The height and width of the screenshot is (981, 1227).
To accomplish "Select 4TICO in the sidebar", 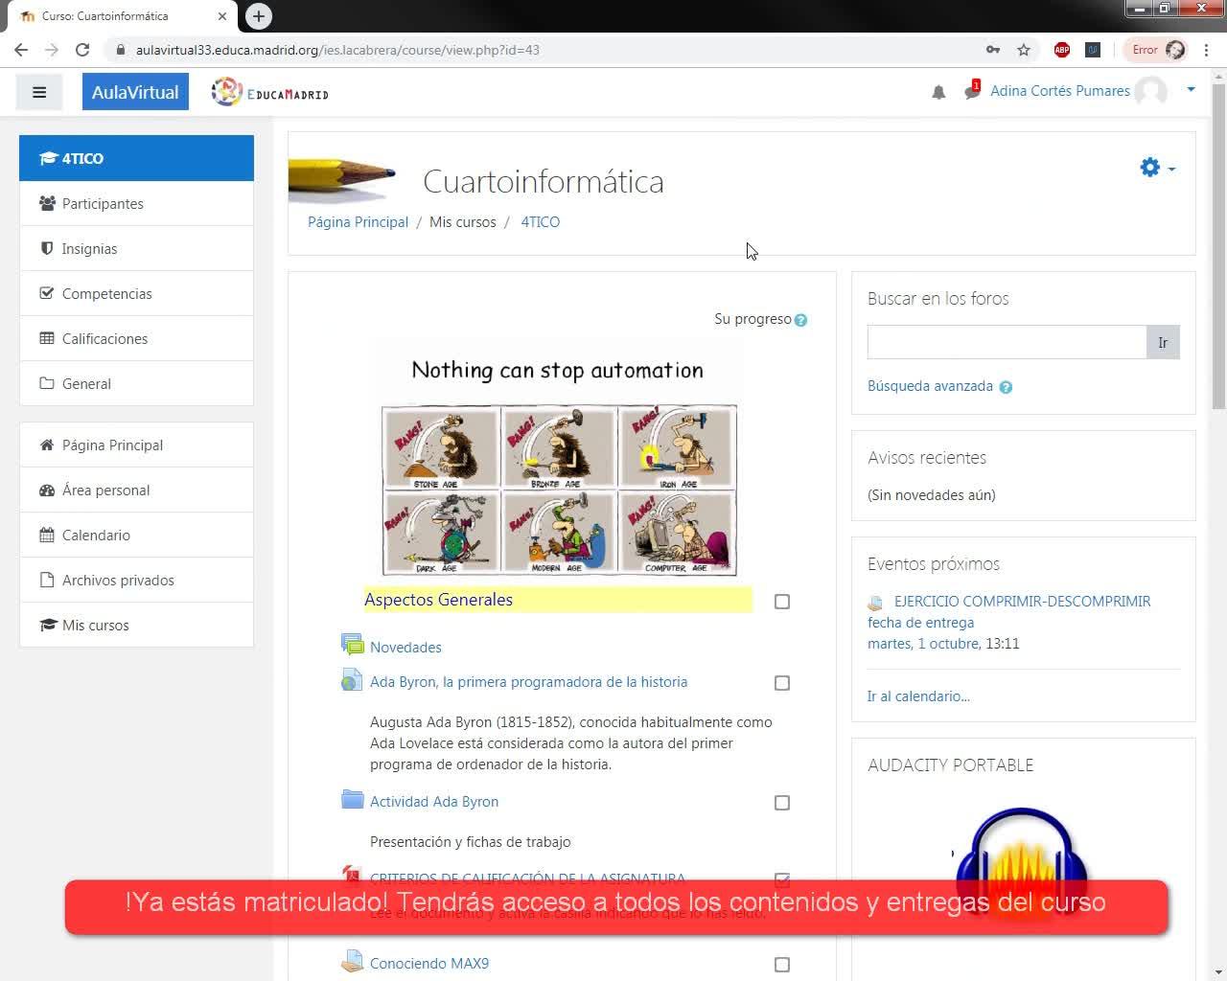I will click(x=136, y=158).
